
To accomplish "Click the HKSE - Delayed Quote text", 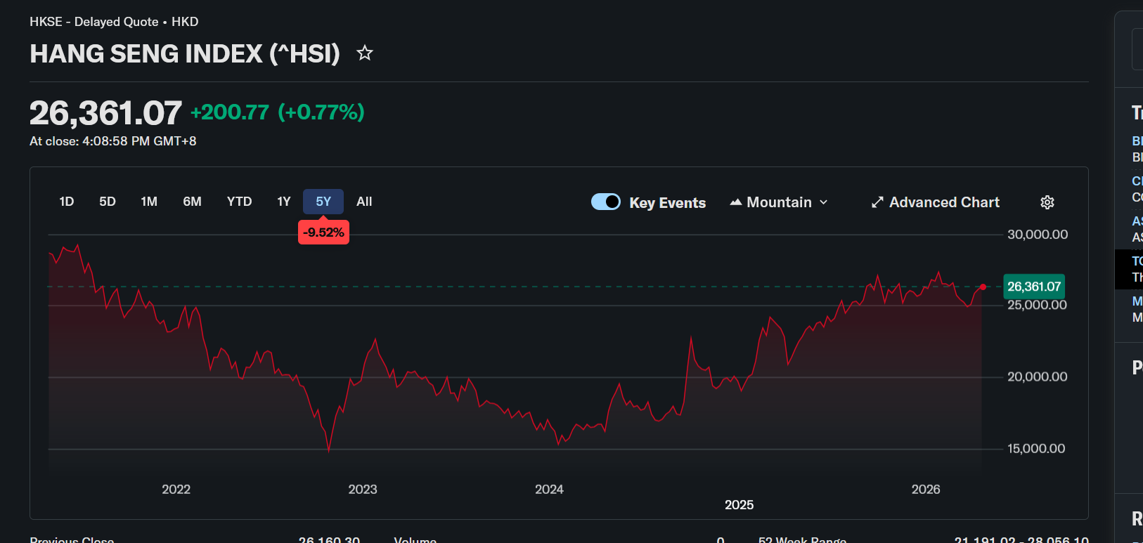I will (94, 22).
